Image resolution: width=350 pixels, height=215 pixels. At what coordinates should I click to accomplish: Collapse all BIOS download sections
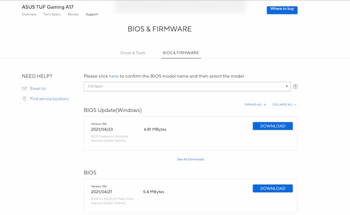[284, 104]
